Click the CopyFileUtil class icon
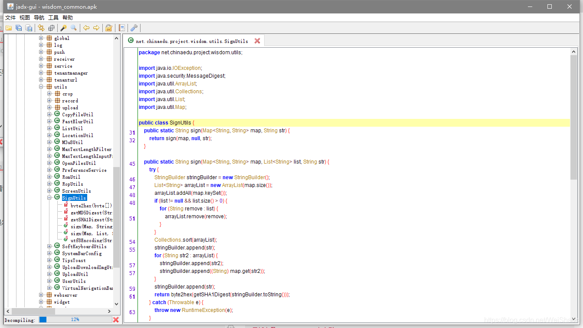The height and width of the screenshot is (328, 583). [57, 114]
